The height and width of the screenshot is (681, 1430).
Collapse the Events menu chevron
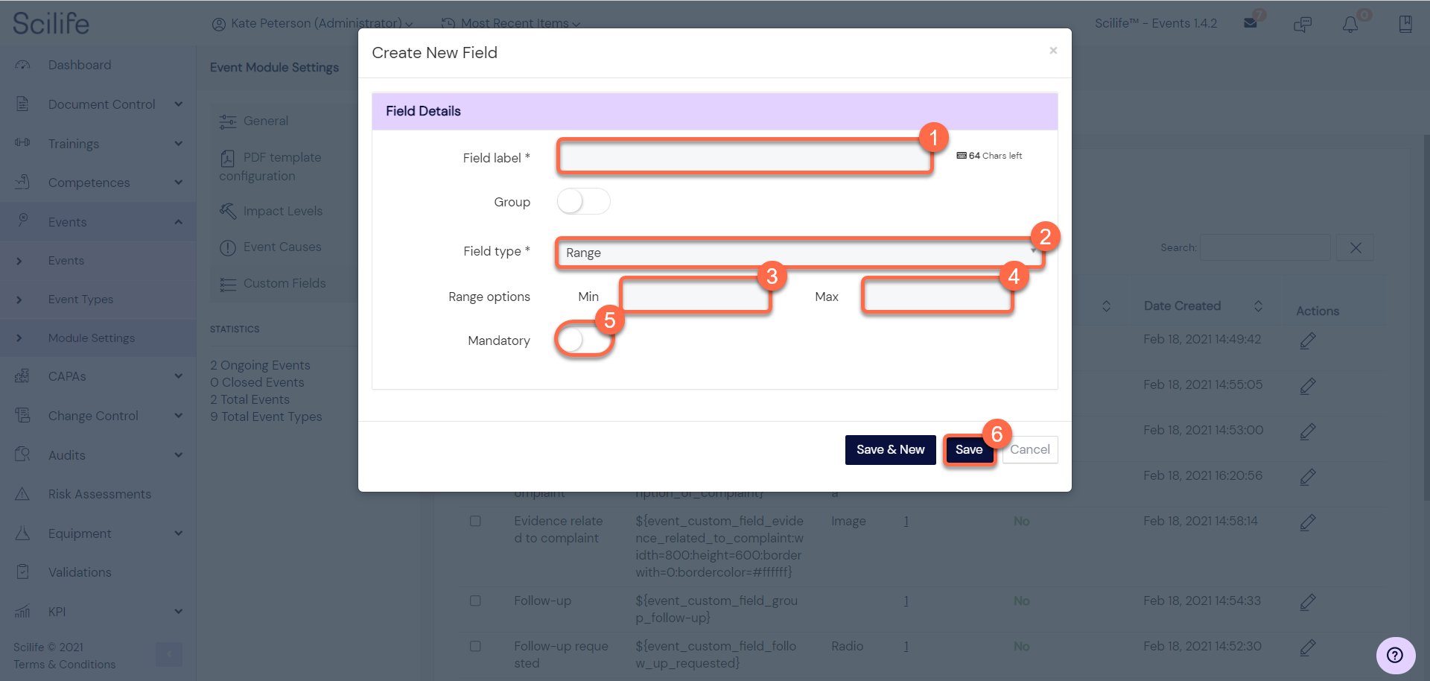179,221
